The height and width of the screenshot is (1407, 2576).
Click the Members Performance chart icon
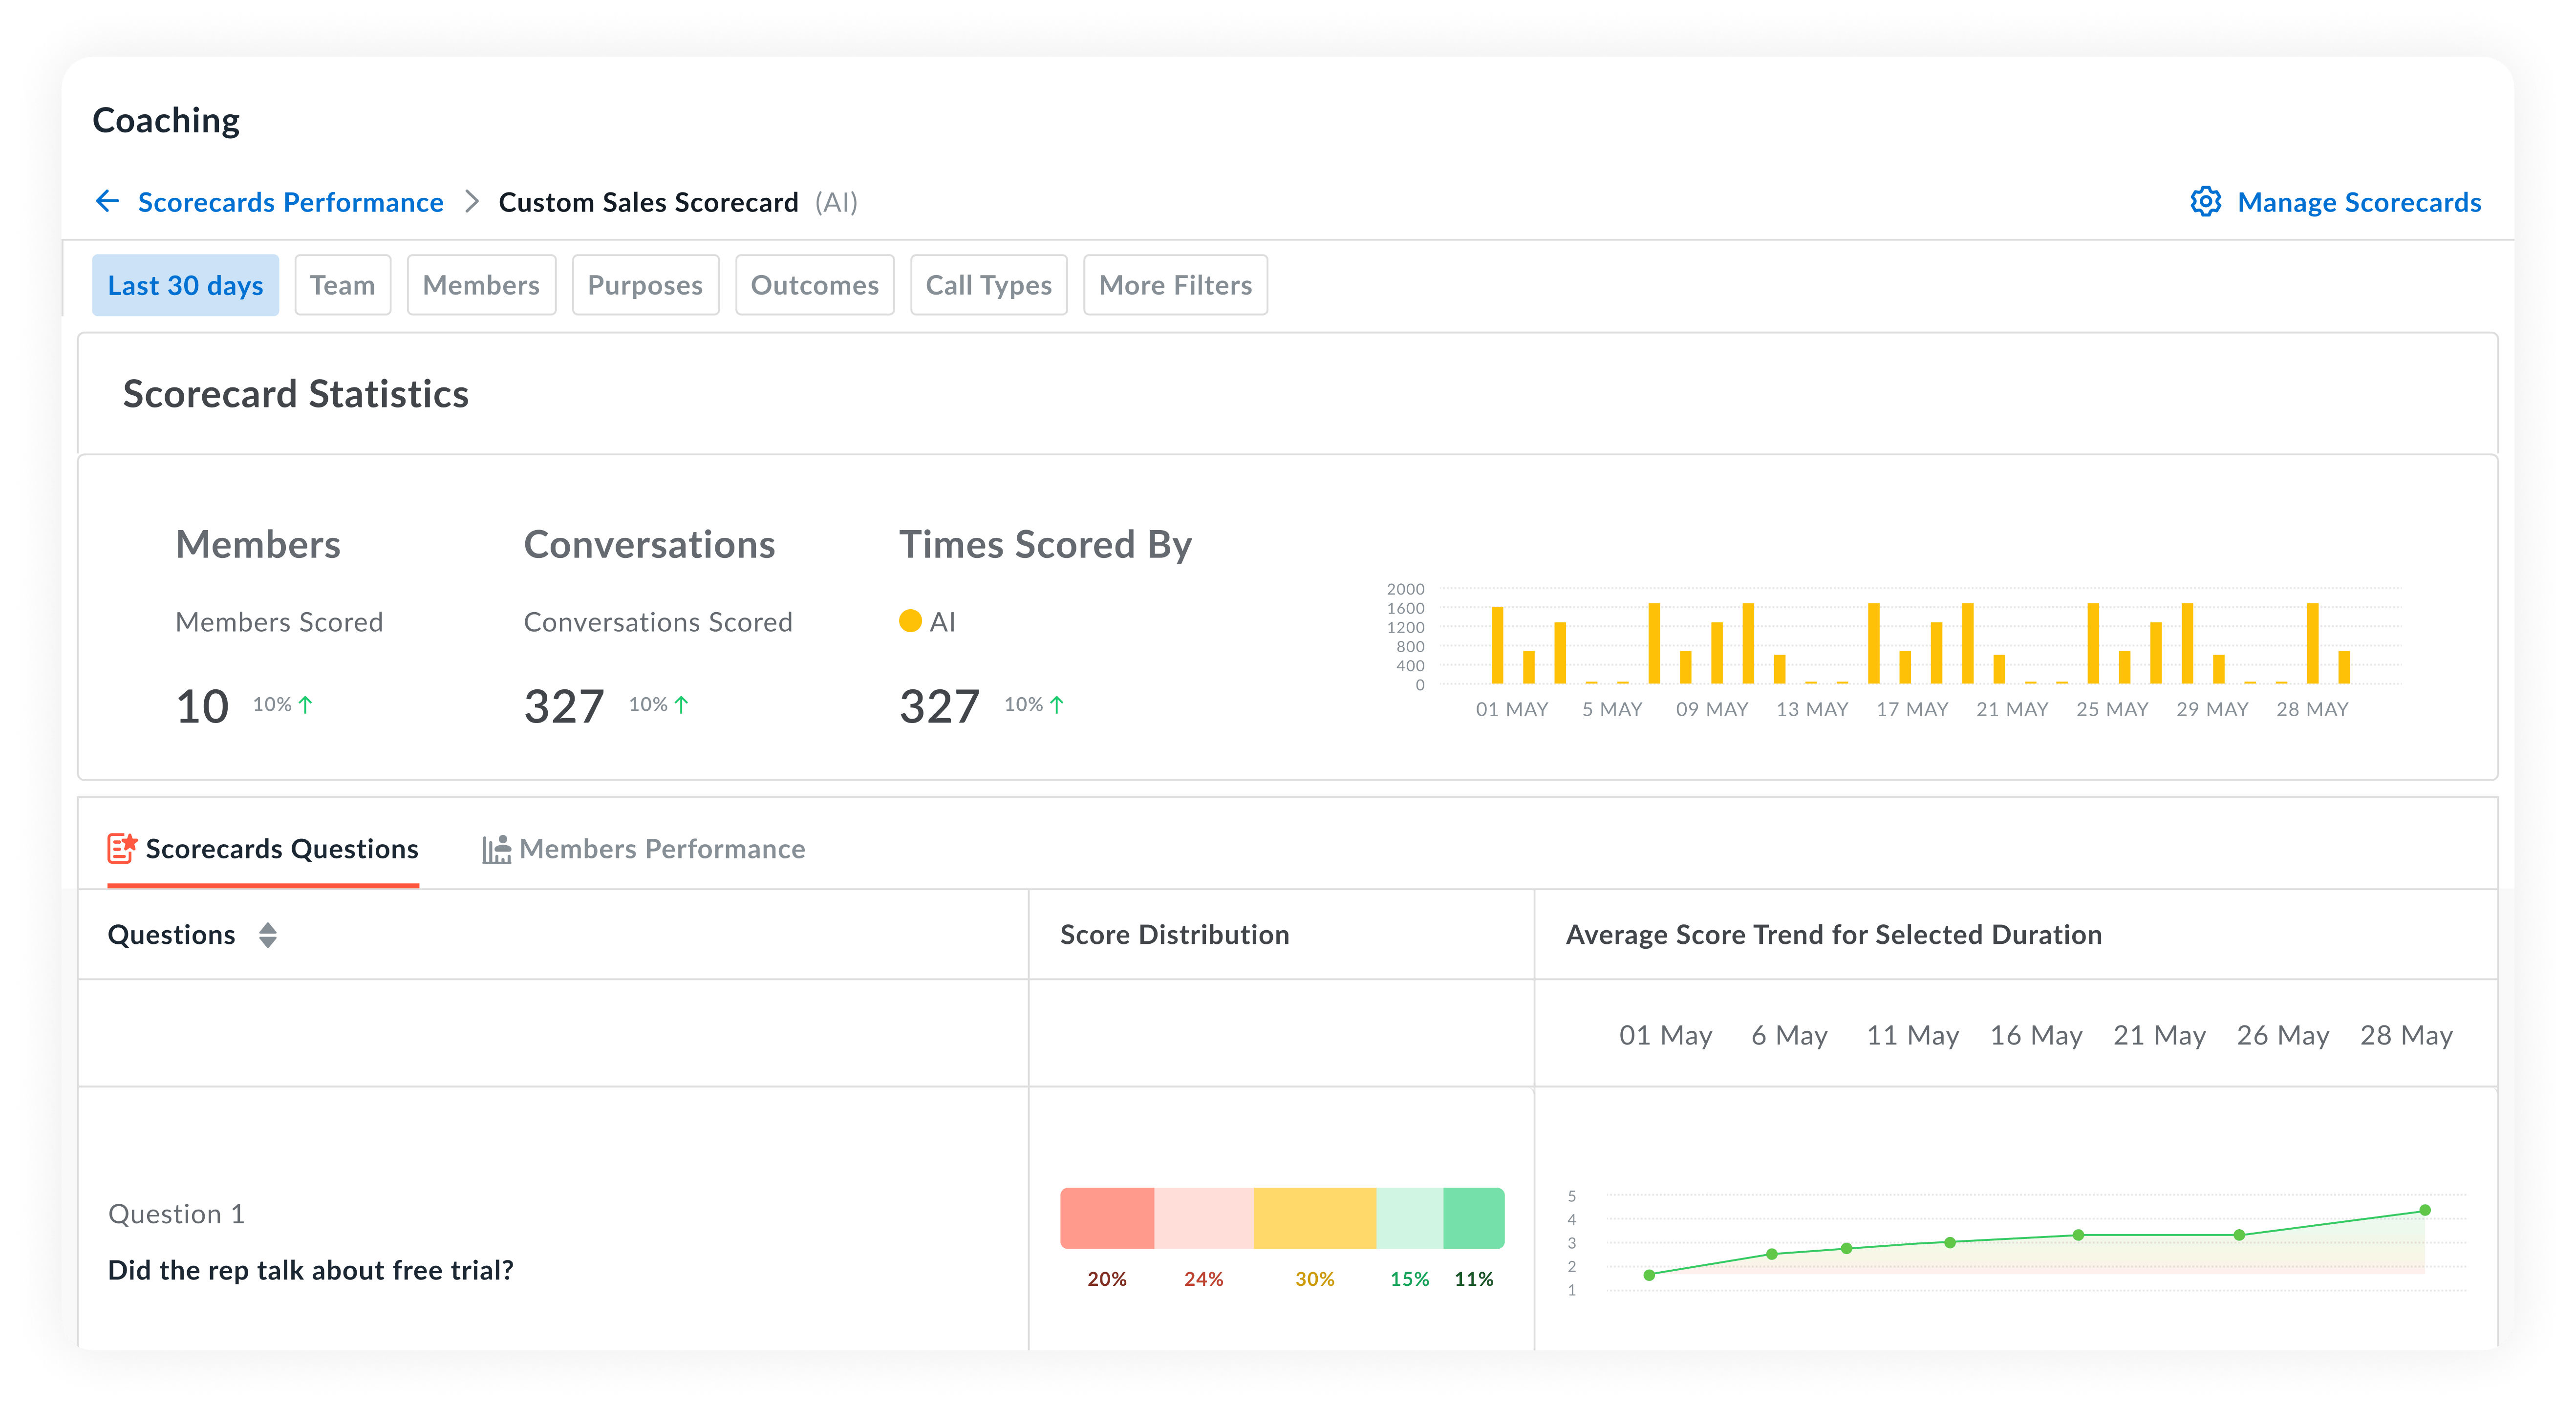coord(496,849)
